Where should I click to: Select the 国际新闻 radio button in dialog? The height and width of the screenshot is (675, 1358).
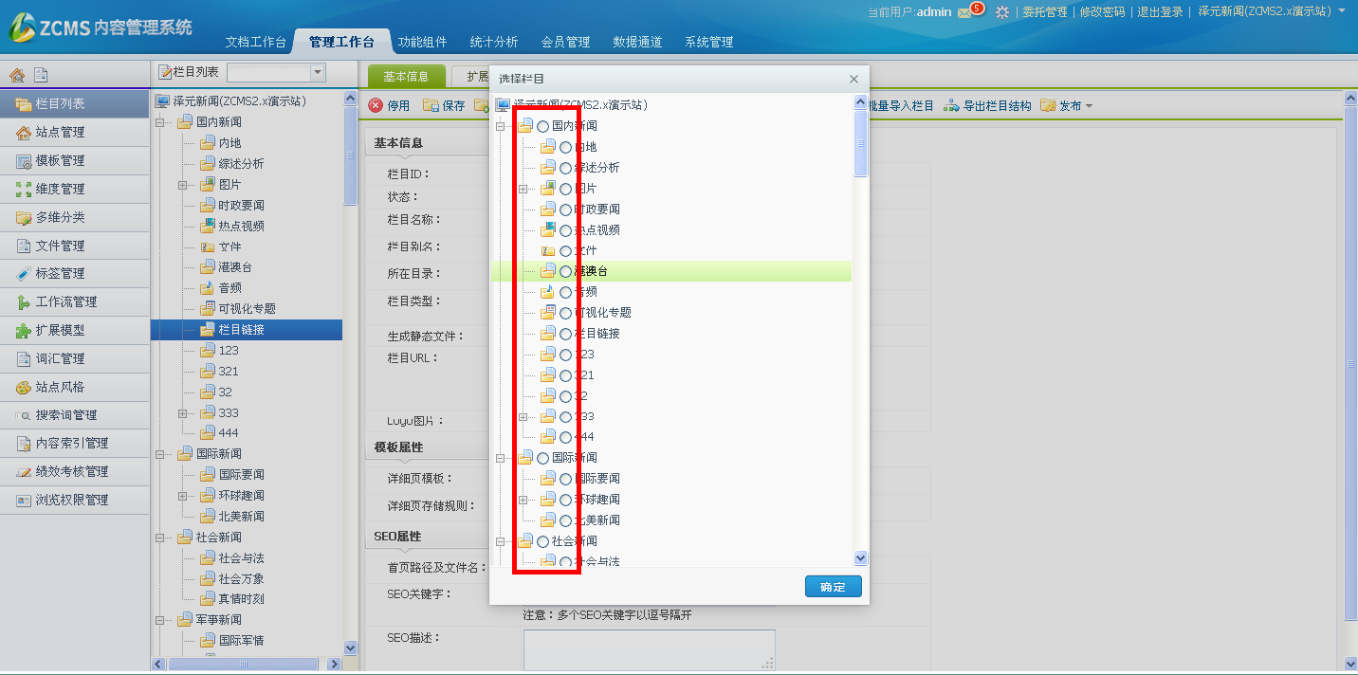coord(542,458)
